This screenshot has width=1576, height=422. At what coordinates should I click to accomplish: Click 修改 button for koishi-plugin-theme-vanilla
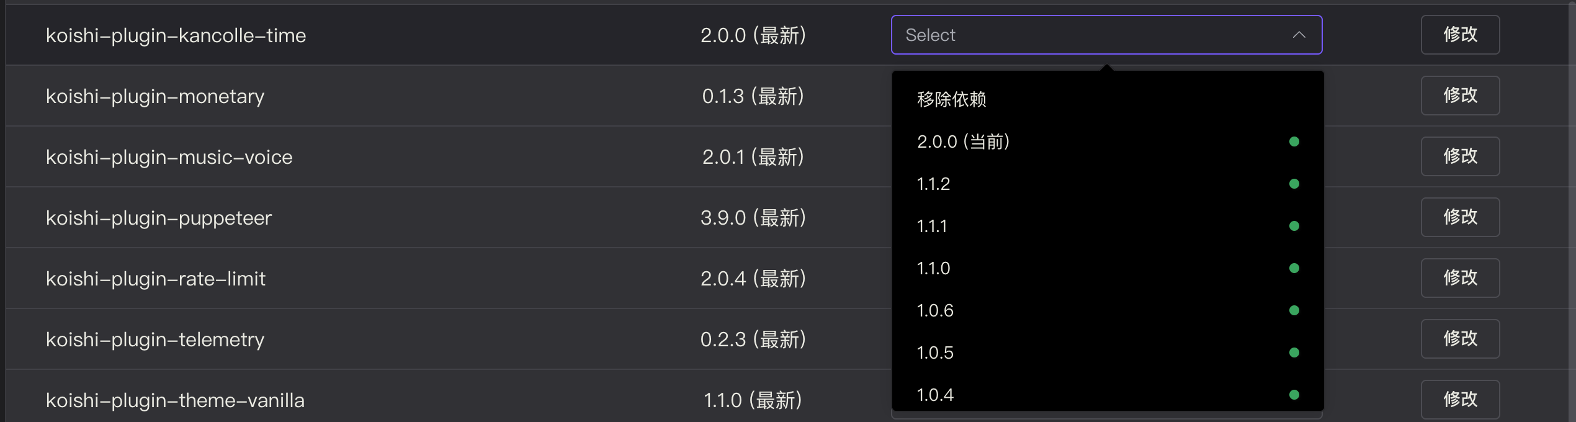(1460, 400)
